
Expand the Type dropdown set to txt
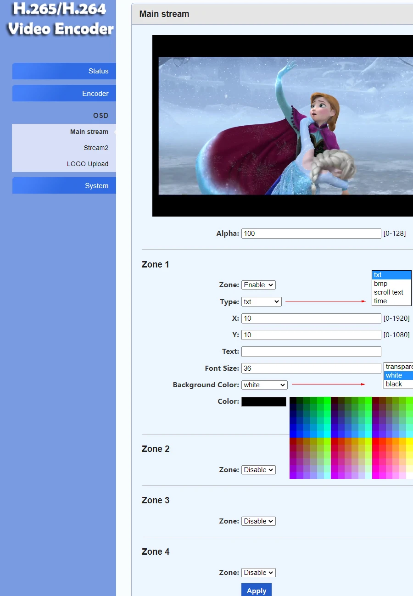[261, 302]
